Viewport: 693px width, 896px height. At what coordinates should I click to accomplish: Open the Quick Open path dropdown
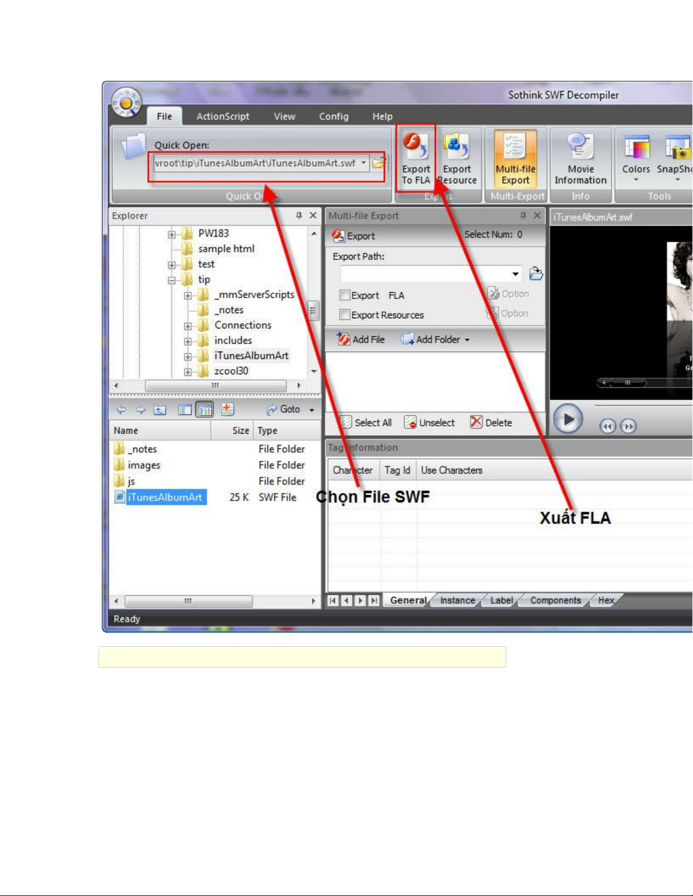pyautogui.click(x=363, y=163)
